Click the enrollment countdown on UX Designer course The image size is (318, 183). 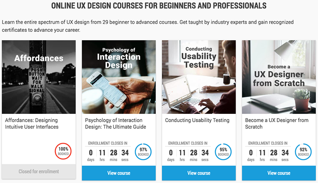pyautogui.click(x=268, y=152)
